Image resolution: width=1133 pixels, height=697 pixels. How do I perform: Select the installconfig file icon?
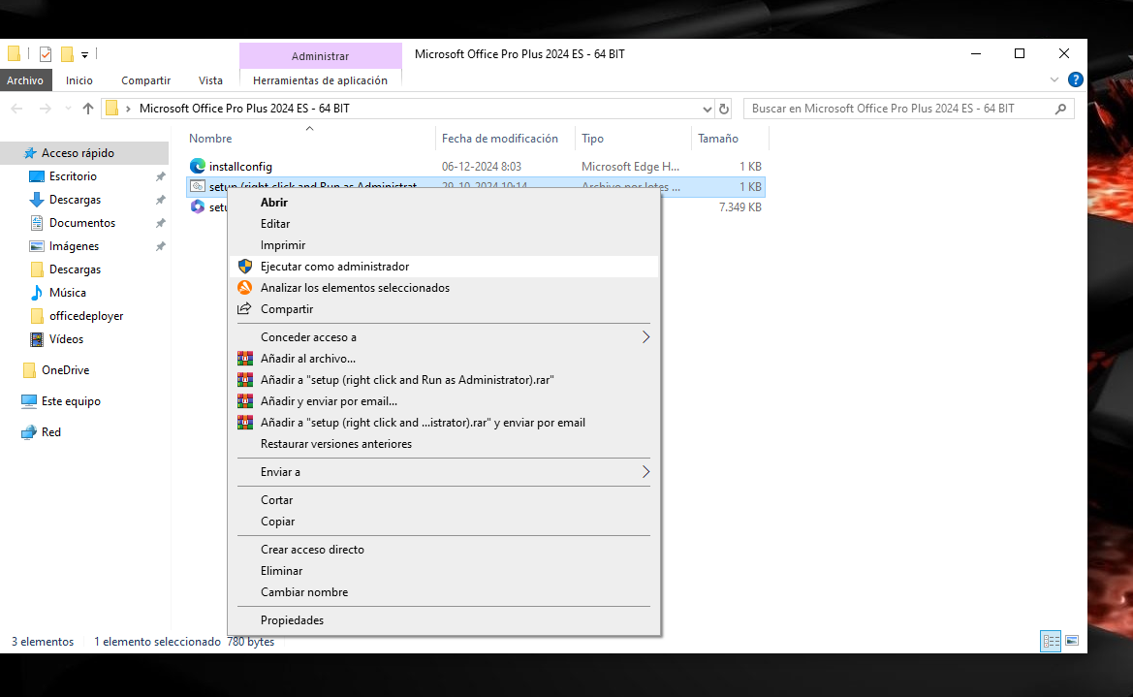(x=198, y=167)
